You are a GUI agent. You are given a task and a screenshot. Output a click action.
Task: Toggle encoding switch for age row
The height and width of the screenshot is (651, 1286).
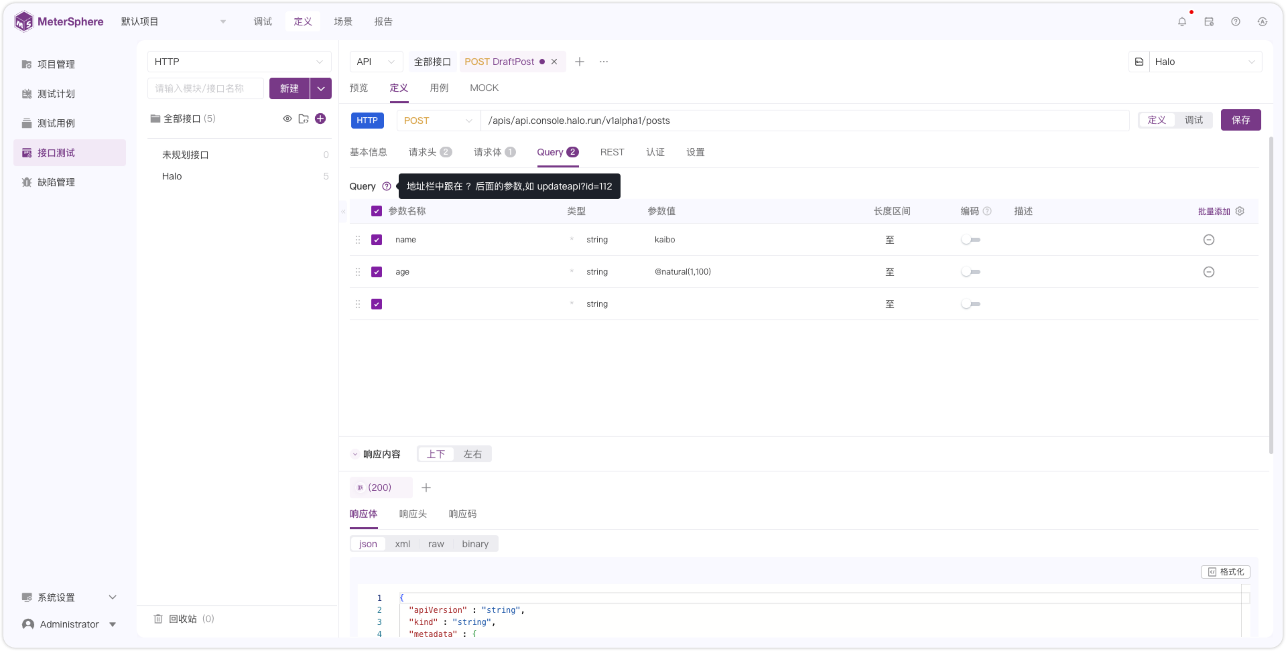pyautogui.click(x=970, y=272)
